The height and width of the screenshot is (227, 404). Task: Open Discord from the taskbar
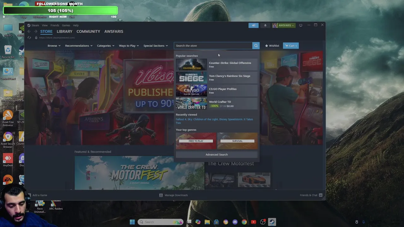tap(235, 222)
